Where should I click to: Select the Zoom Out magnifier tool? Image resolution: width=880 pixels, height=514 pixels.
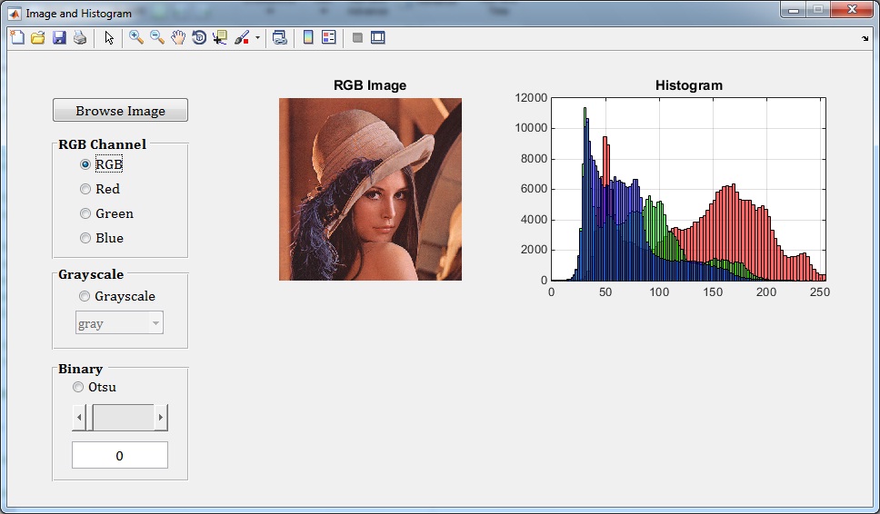click(x=157, y=37)
